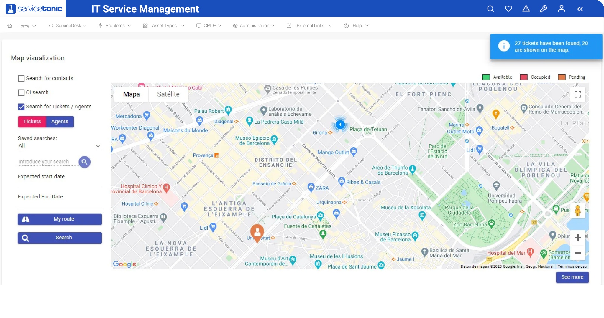604x318 pixels.
Task: Expand the Help menu
Action: [x=356, y=26]
